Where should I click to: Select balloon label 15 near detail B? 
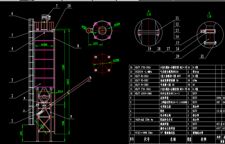pyautogui.click(x=178, y=42)
